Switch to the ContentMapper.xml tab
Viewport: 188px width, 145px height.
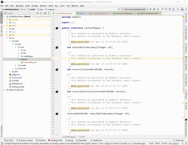(100, 13)
